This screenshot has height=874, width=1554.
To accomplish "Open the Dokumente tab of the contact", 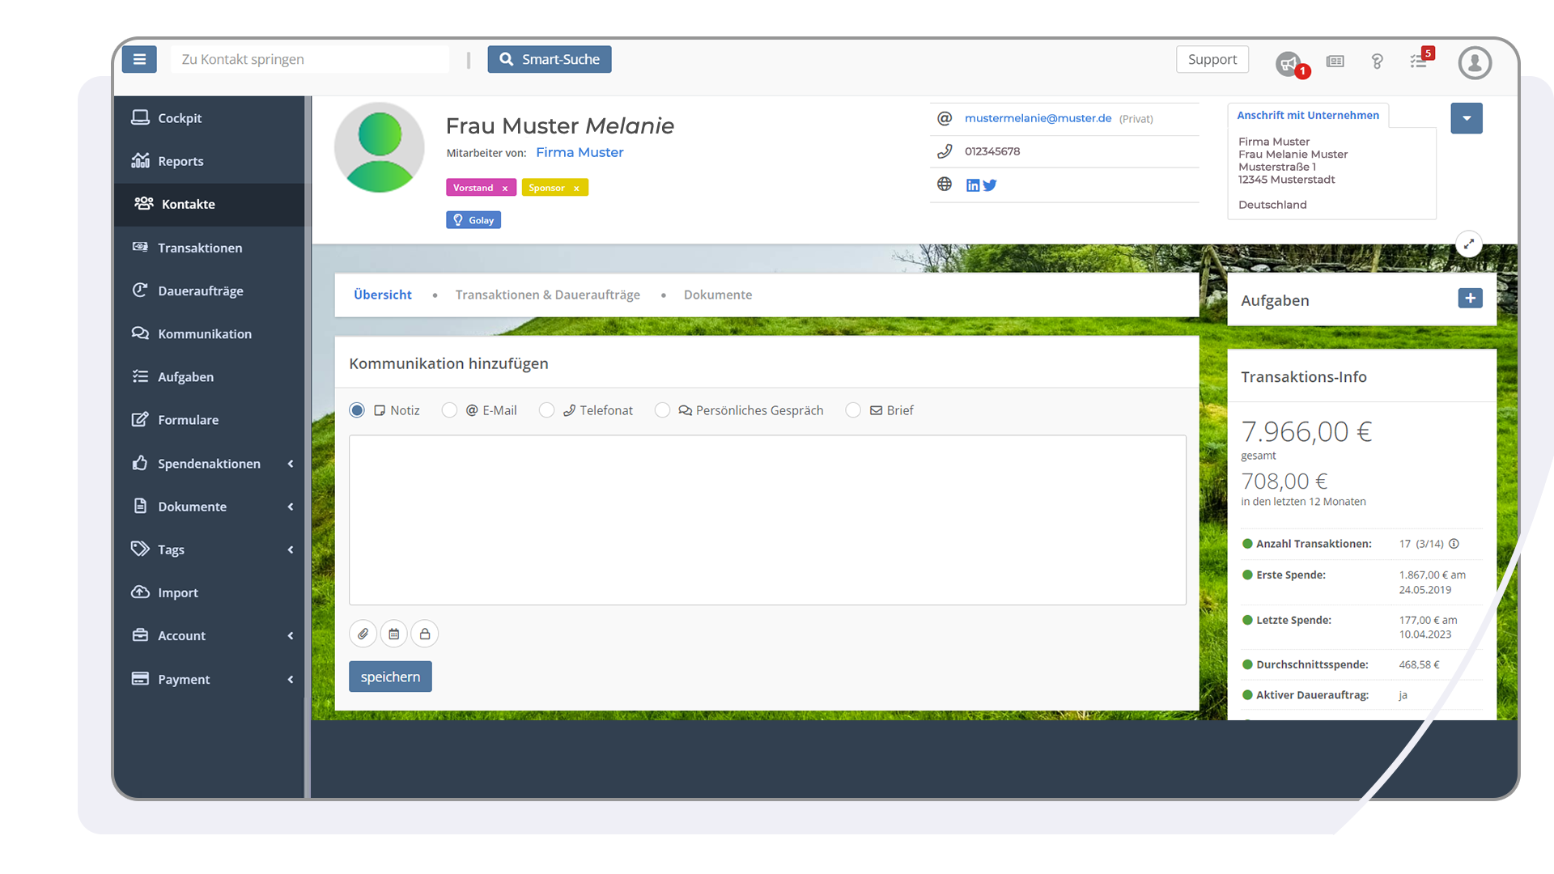I will pos(717,295).
